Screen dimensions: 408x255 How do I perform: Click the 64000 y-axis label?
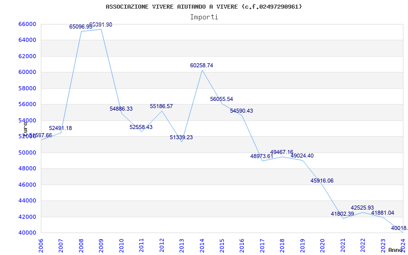point(27,40)
